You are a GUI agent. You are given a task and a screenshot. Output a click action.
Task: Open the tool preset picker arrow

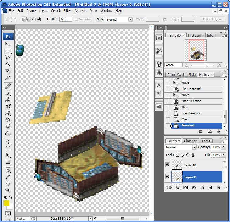15,19
